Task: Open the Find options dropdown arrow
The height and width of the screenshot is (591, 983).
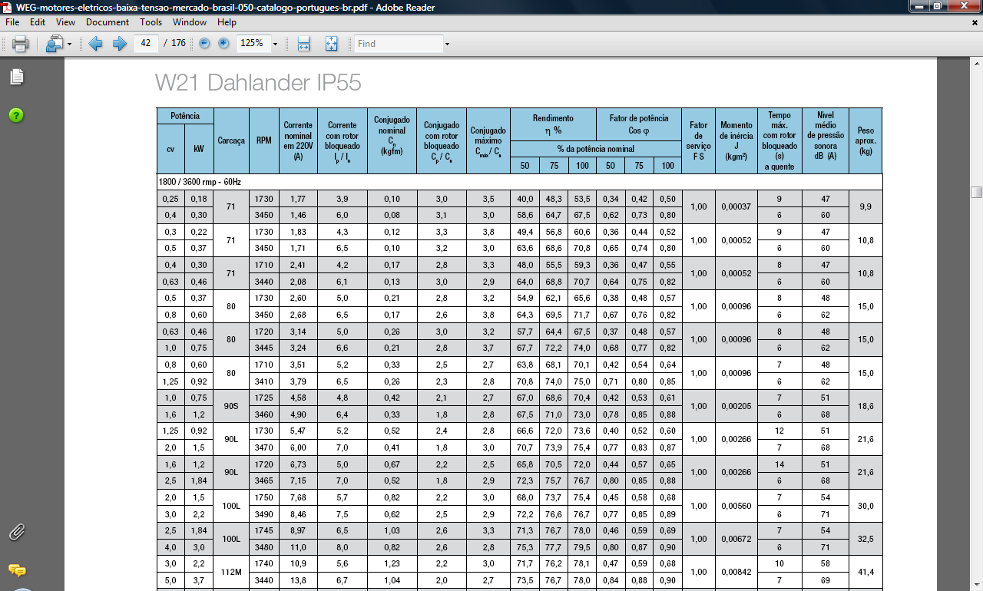Action: point(447,44)
